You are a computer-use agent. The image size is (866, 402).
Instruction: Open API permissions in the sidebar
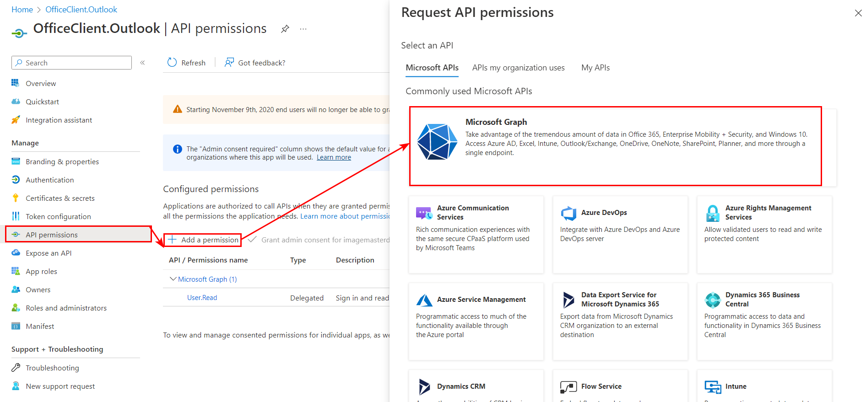(78, 234)
